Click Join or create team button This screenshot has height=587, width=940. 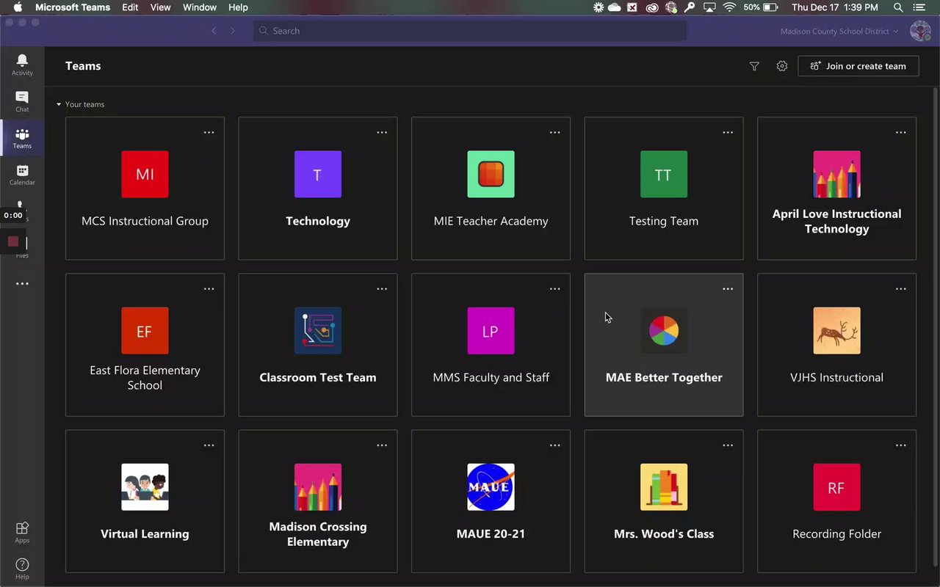(858, 66)
